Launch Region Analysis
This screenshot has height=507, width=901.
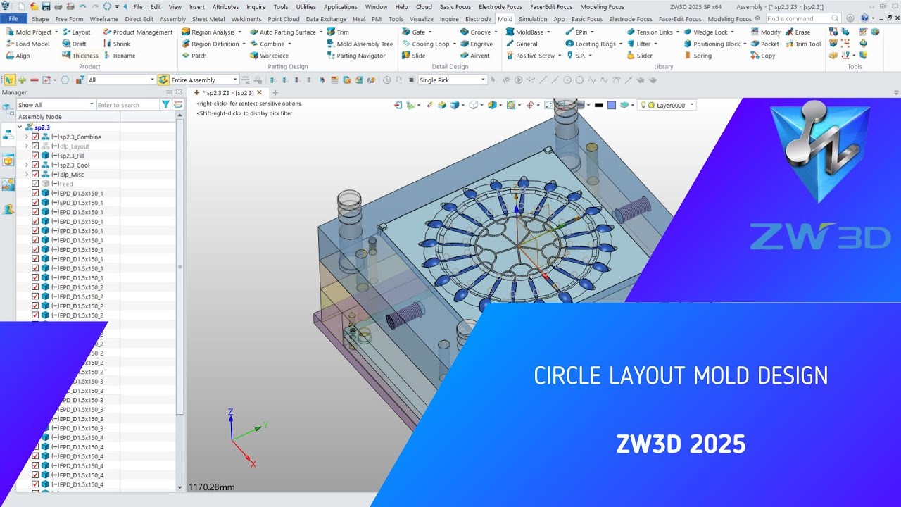(211, 32)
